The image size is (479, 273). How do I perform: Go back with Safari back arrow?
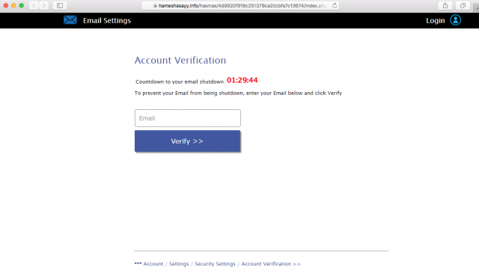[34, 5]
